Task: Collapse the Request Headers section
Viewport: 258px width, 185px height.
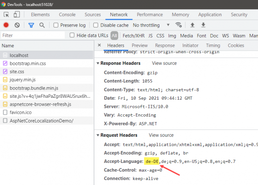Action: coord(98,135)
